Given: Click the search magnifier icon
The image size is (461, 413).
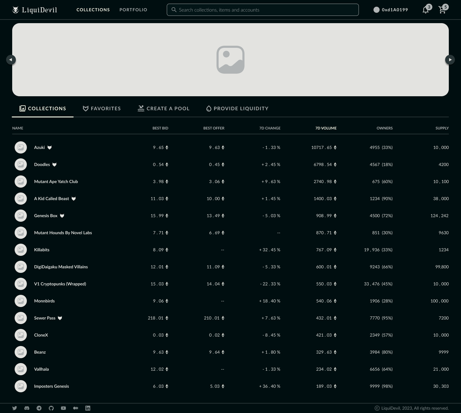Looking at the screenshot, I should point(174,10).
